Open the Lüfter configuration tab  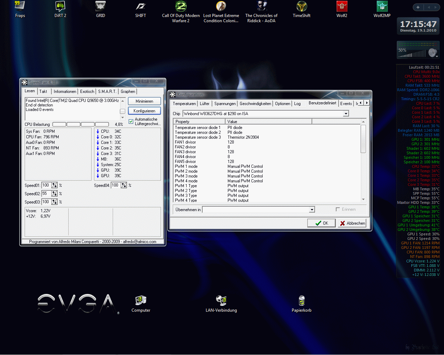[205, 104]
